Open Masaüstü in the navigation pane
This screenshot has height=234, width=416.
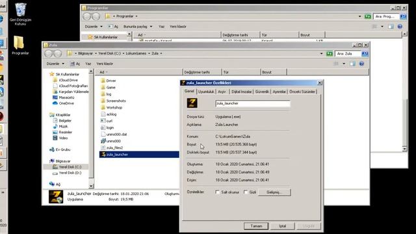64,97
